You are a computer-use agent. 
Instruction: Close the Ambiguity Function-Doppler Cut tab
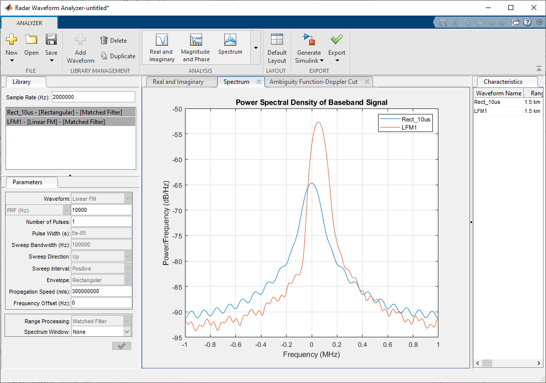point(367,82)
